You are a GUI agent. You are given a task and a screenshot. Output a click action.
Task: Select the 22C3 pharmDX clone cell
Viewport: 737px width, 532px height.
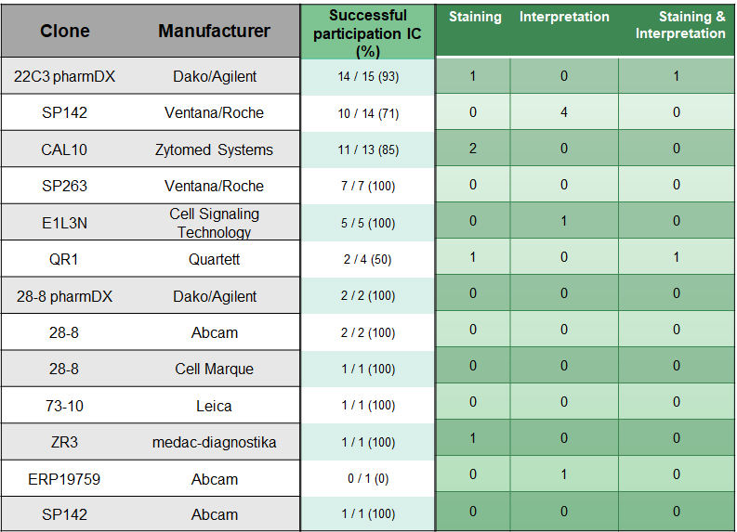65,76
